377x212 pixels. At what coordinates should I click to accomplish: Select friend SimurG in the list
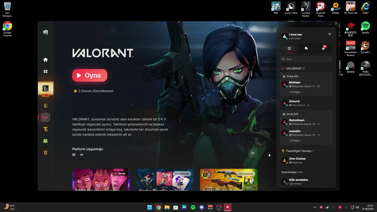point(306,103)
